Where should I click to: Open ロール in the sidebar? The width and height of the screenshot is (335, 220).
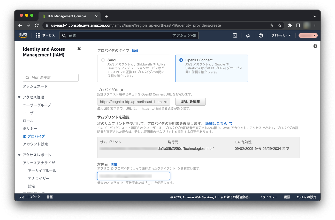(x=28, y=121)
